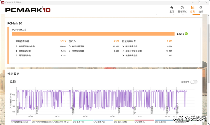Expand the 网页浏览分数 row

(17, 55)
